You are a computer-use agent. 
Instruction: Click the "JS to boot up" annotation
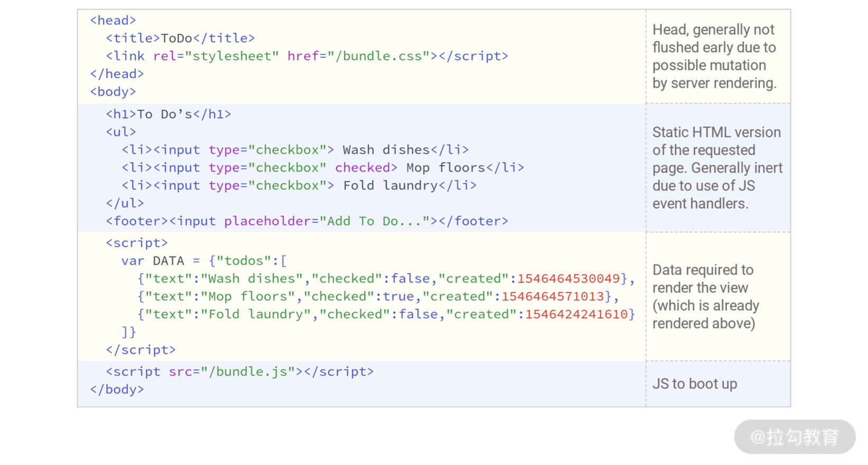click(695, 384)
